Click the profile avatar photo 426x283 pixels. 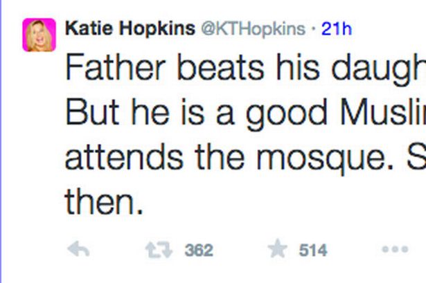tap(39, 35)
